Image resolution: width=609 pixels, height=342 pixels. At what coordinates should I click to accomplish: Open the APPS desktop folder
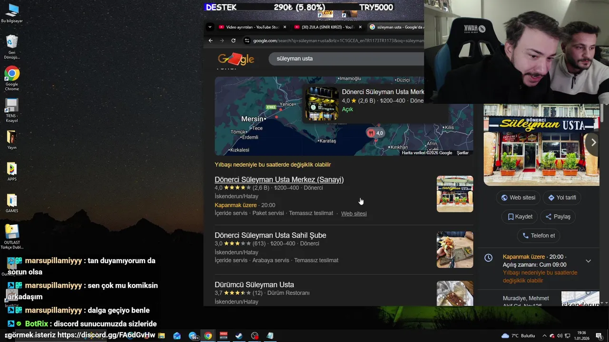[12, 172]
